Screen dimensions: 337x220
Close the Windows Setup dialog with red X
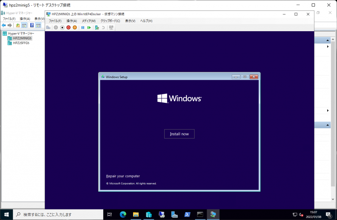tap(254, 77)
